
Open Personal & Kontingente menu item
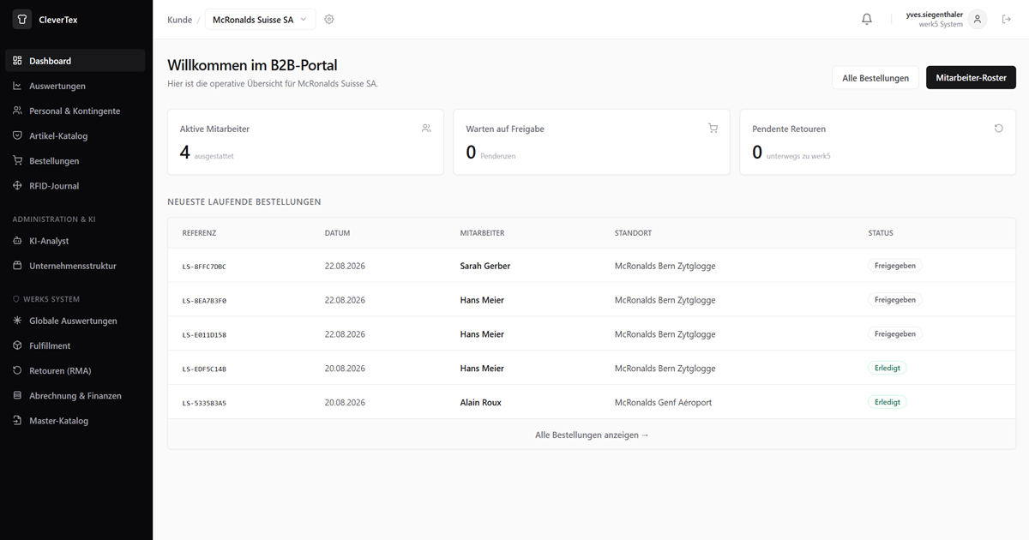(x=75, y=111)
